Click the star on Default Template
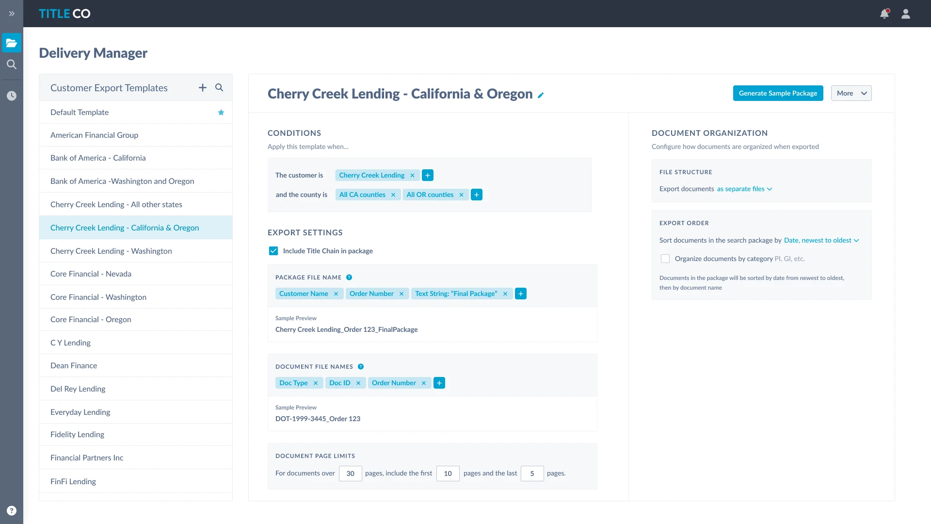931x524 pixels. click(x=221, y=112)
